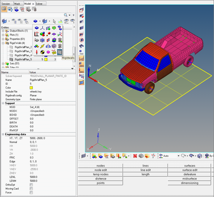This screenshot has height=197, width=214.
Task: Open the Components folder icon in the bottom toolbar
Action: [101, 156]
